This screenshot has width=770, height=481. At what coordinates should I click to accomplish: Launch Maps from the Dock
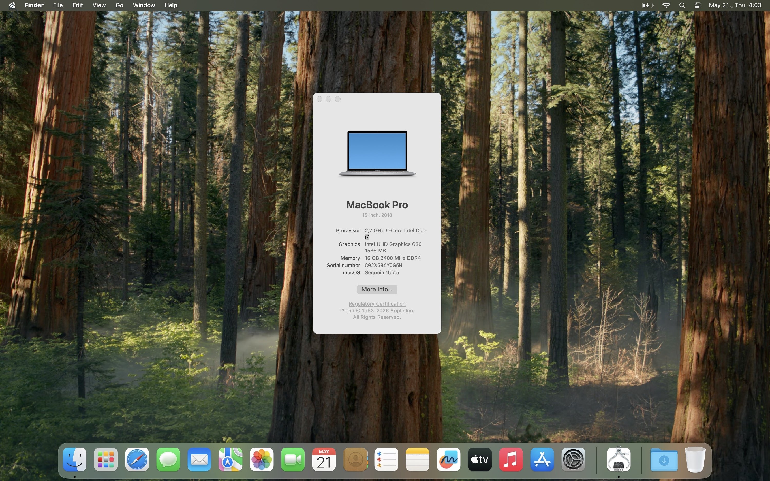pos(231,459)
